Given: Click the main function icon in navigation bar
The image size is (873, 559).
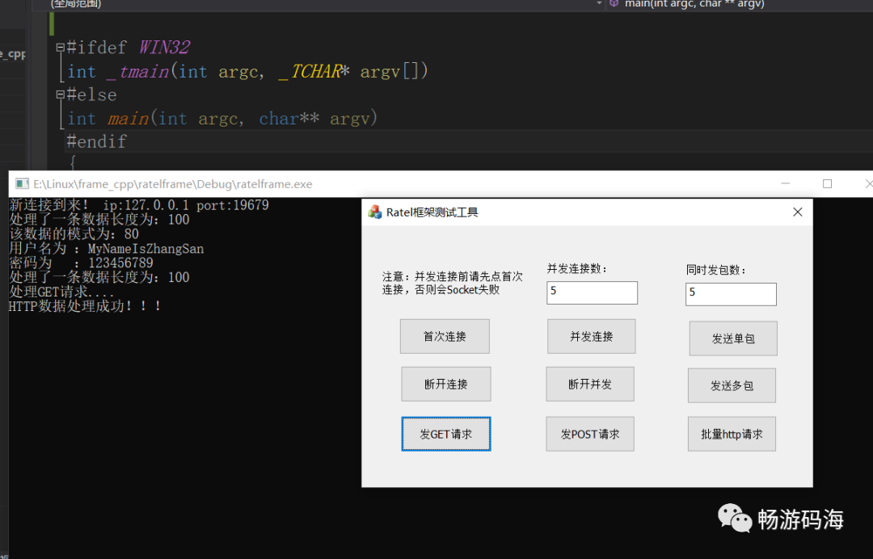Looking at the screenshot, I should click(614, 4).
